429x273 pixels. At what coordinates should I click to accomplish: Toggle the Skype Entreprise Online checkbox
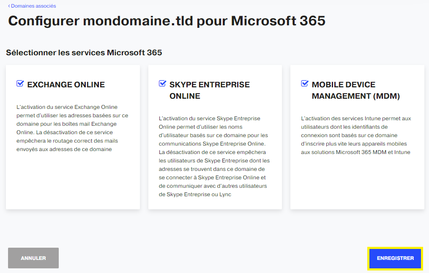pyautogui.click(x=163, y=83)
